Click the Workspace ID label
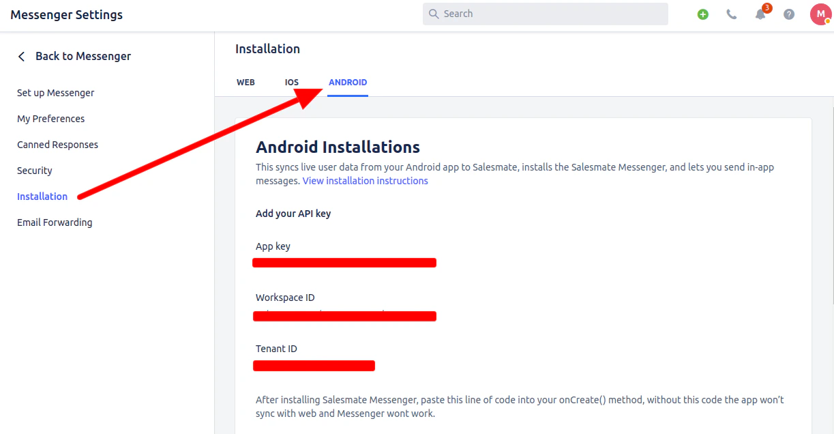Screen dimensions: 834x434 pyautogui.click(x=285, y=298)
